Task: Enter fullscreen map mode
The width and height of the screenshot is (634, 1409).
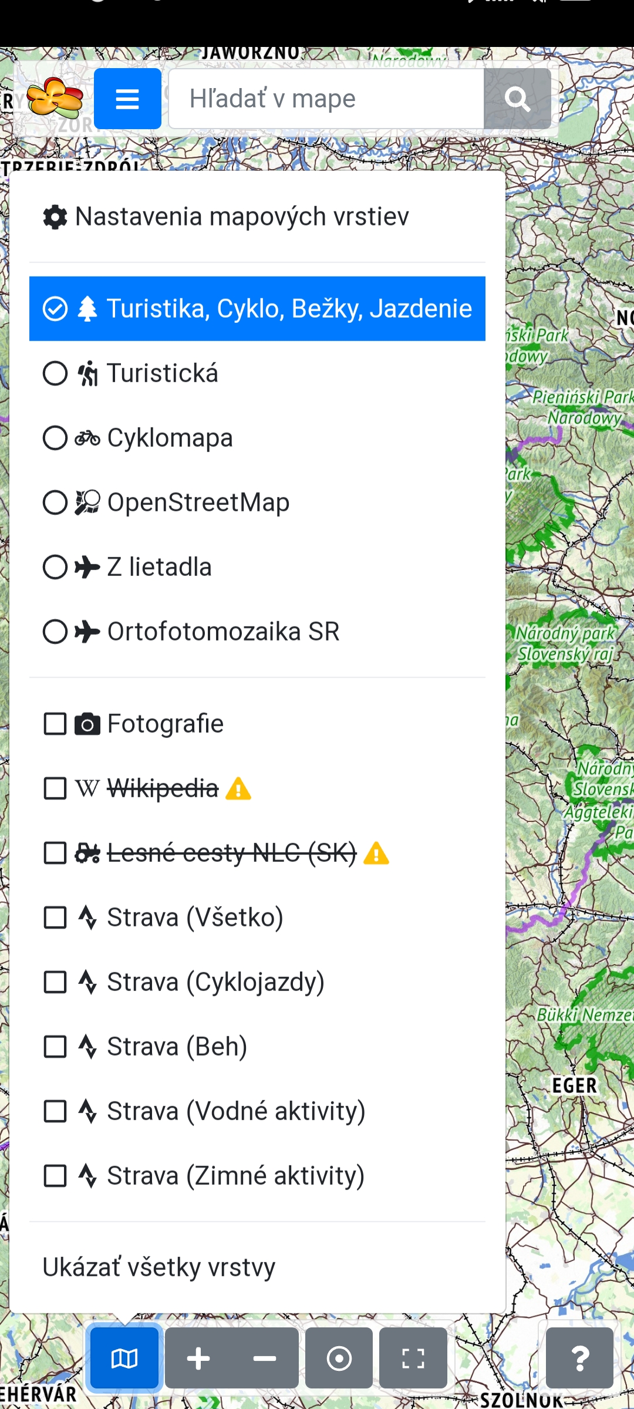Action: 413,1358
